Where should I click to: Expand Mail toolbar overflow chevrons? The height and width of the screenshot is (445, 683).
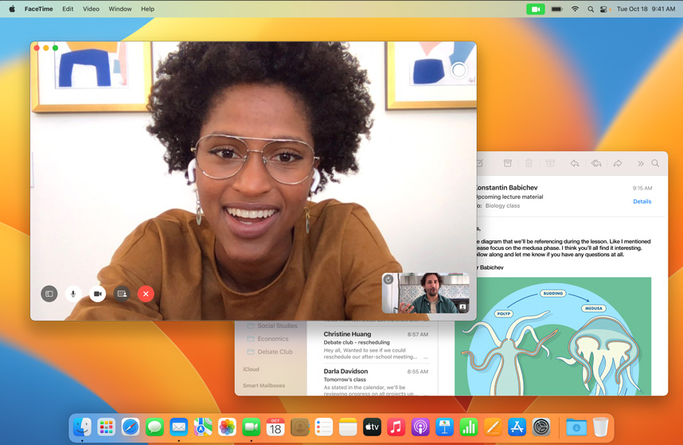tap(640, 163)
